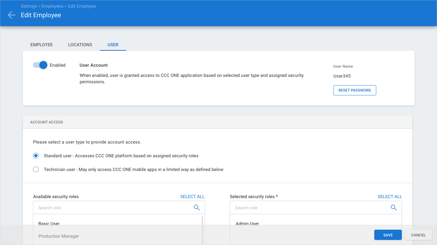This screenshot has height=245, width=437.
Task: Choose the Production Manager role
Action: pyautogui.click(x=59, y=236)
